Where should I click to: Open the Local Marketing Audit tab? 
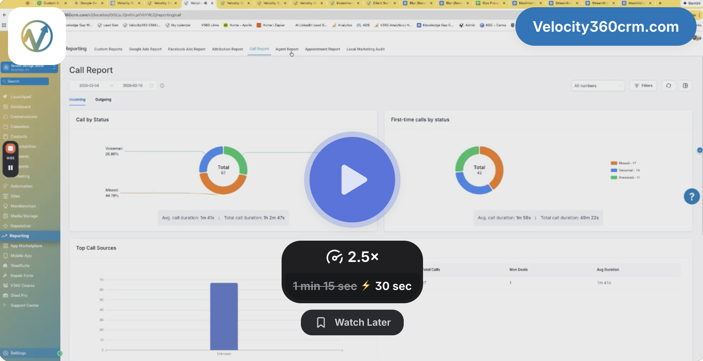(366, 49)
